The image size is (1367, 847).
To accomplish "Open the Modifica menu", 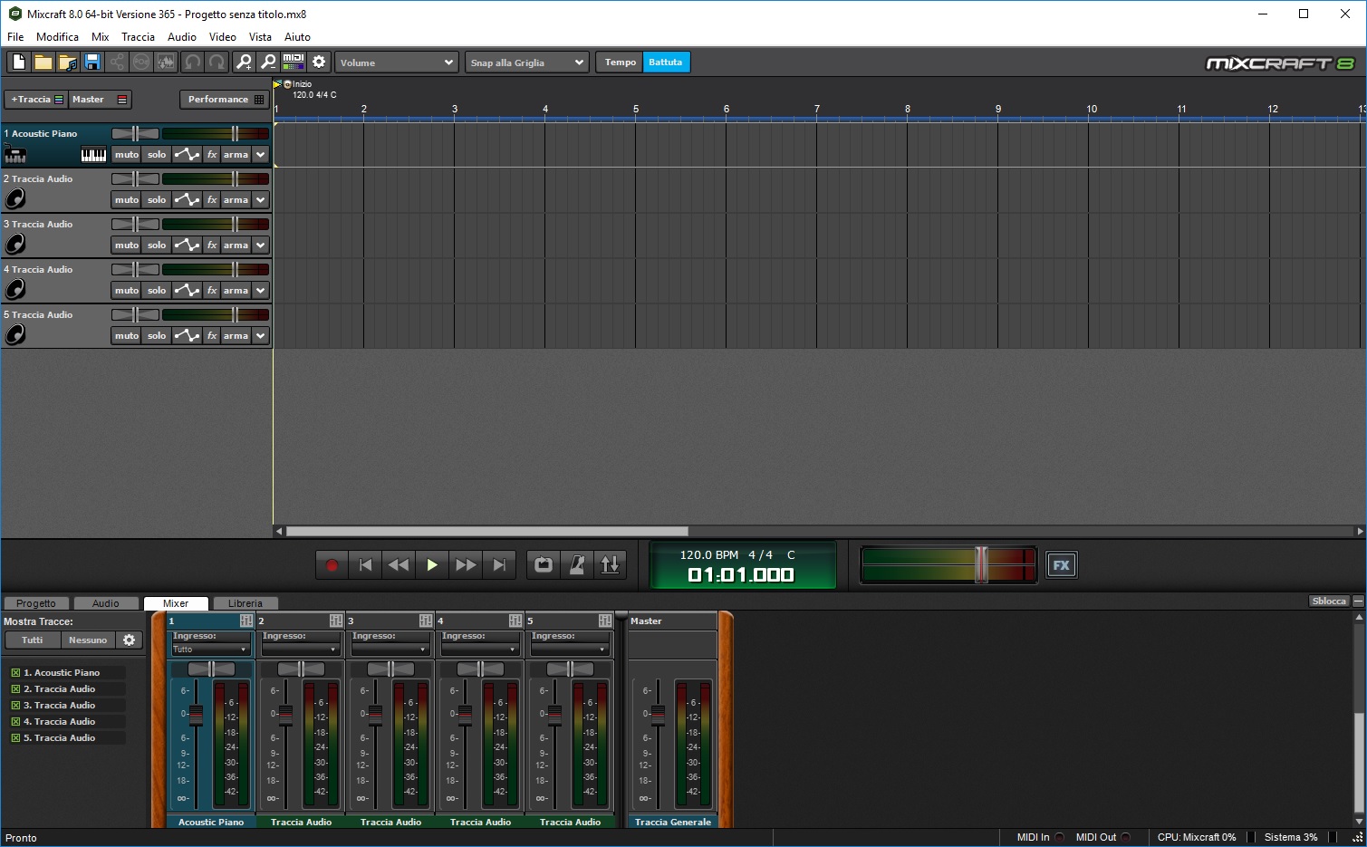I will click(x=57, y=37).
